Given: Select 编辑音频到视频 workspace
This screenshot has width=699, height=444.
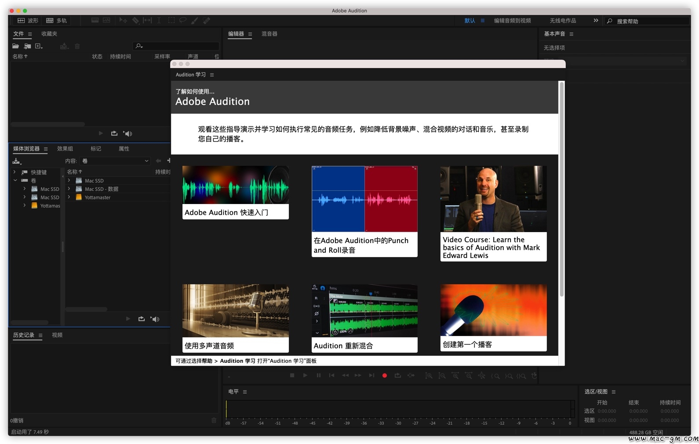Looking at the screenshot, I should [512, 21].
